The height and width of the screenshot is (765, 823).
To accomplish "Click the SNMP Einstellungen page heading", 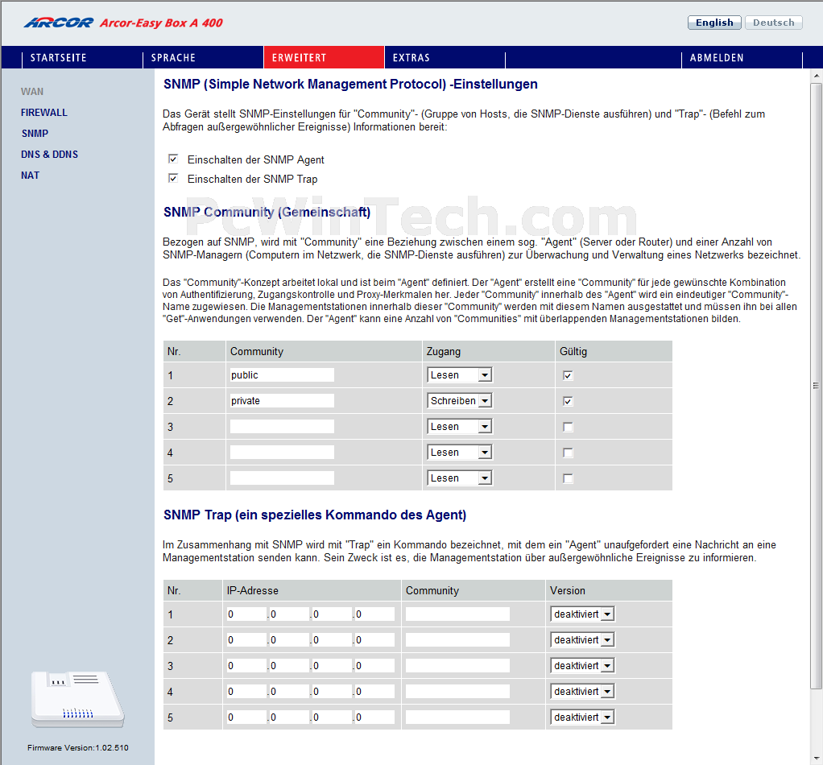I will point(350,85).
